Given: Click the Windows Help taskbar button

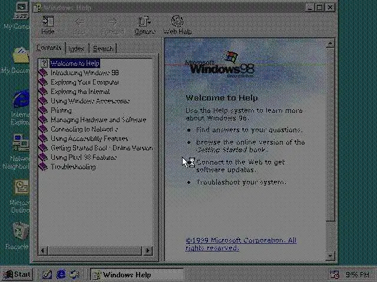Looking at the screenshot, I should [137, 275].
